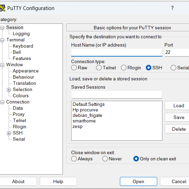Choose the Raw connection type
Viewport: 189px width, 189px height.
click(x=74, y=68)
